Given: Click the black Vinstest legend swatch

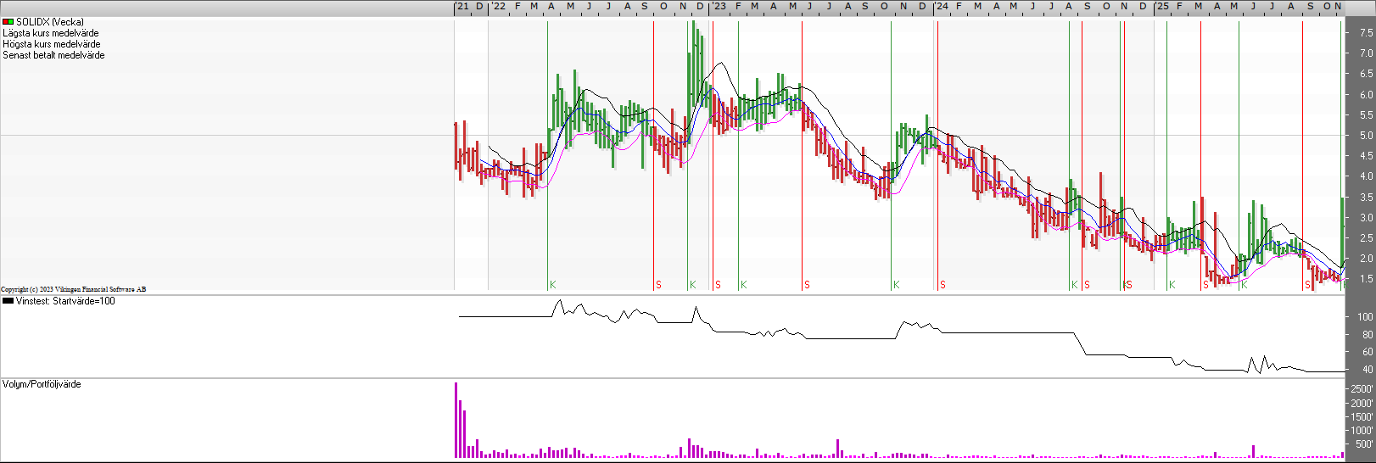Looking at the screenshot, I should click(x=8, y=301).
